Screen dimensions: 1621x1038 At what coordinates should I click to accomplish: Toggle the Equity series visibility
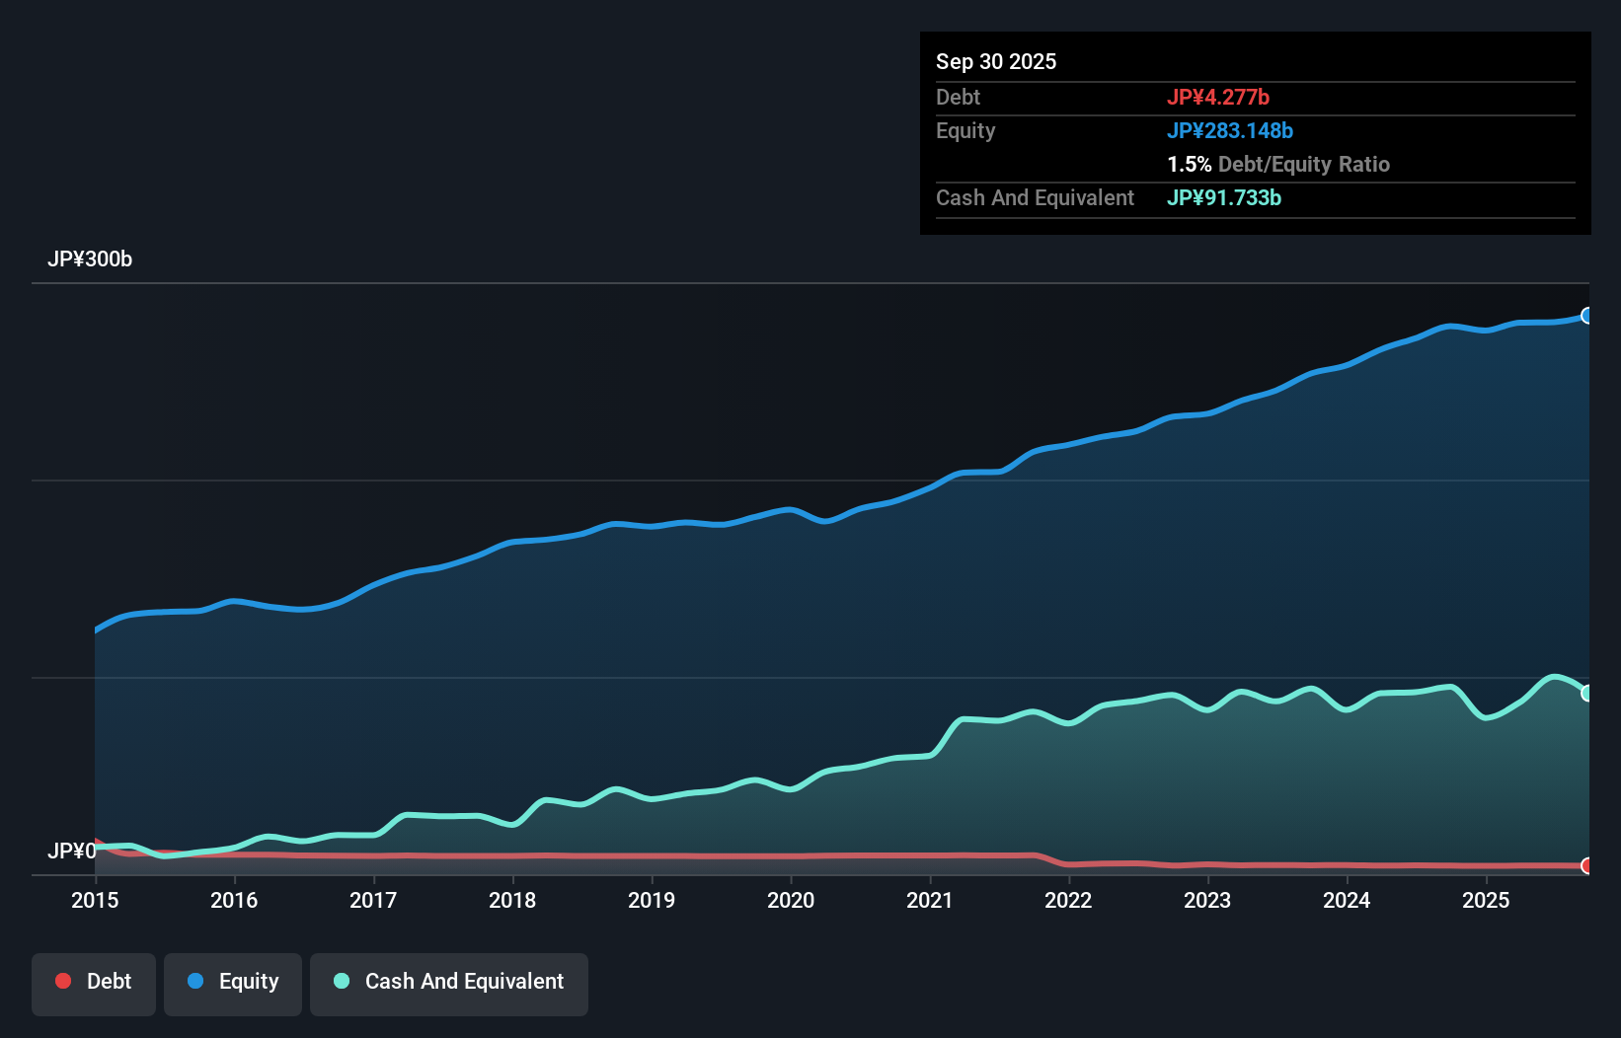click(232, 983)
